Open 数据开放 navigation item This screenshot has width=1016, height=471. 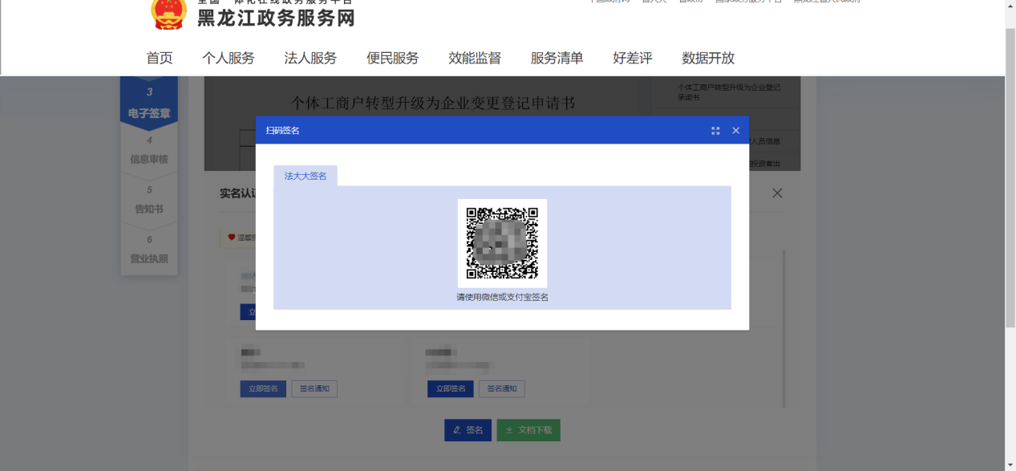pyautogui.click(x=708, y=58)
